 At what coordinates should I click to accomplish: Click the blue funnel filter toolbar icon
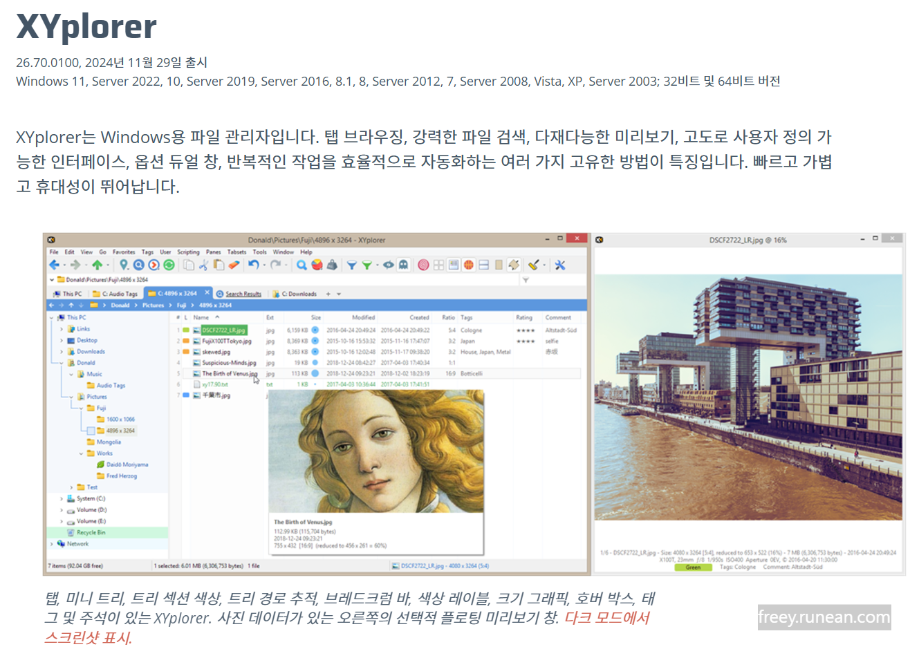coord(351,265)
